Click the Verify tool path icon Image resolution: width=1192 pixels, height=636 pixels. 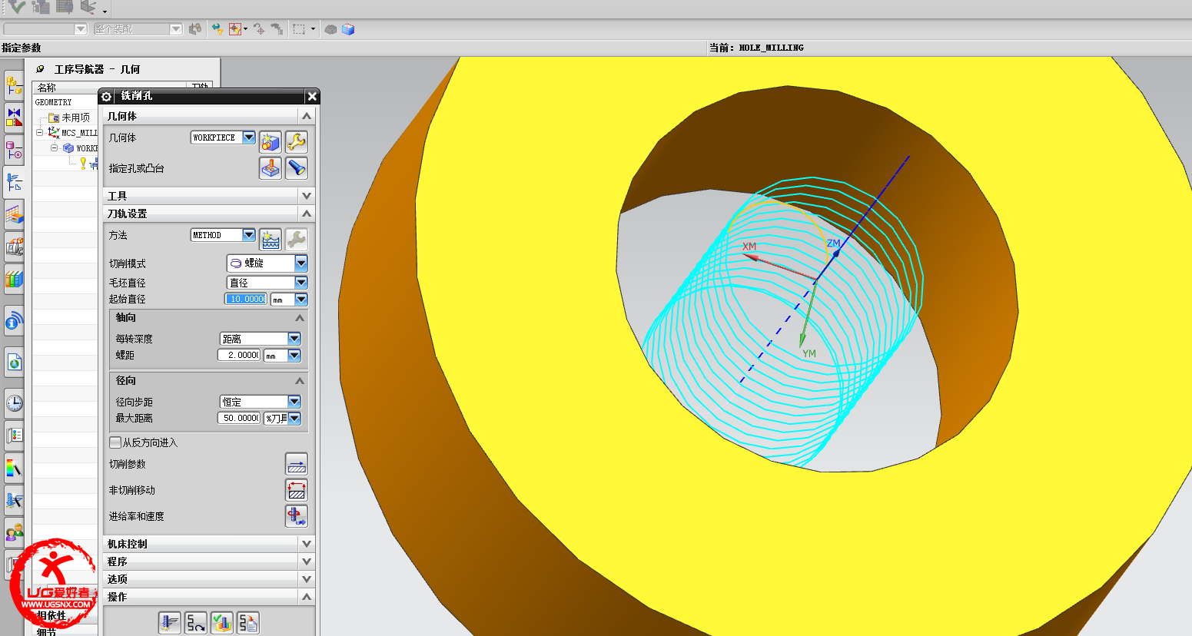pos(222,623)
